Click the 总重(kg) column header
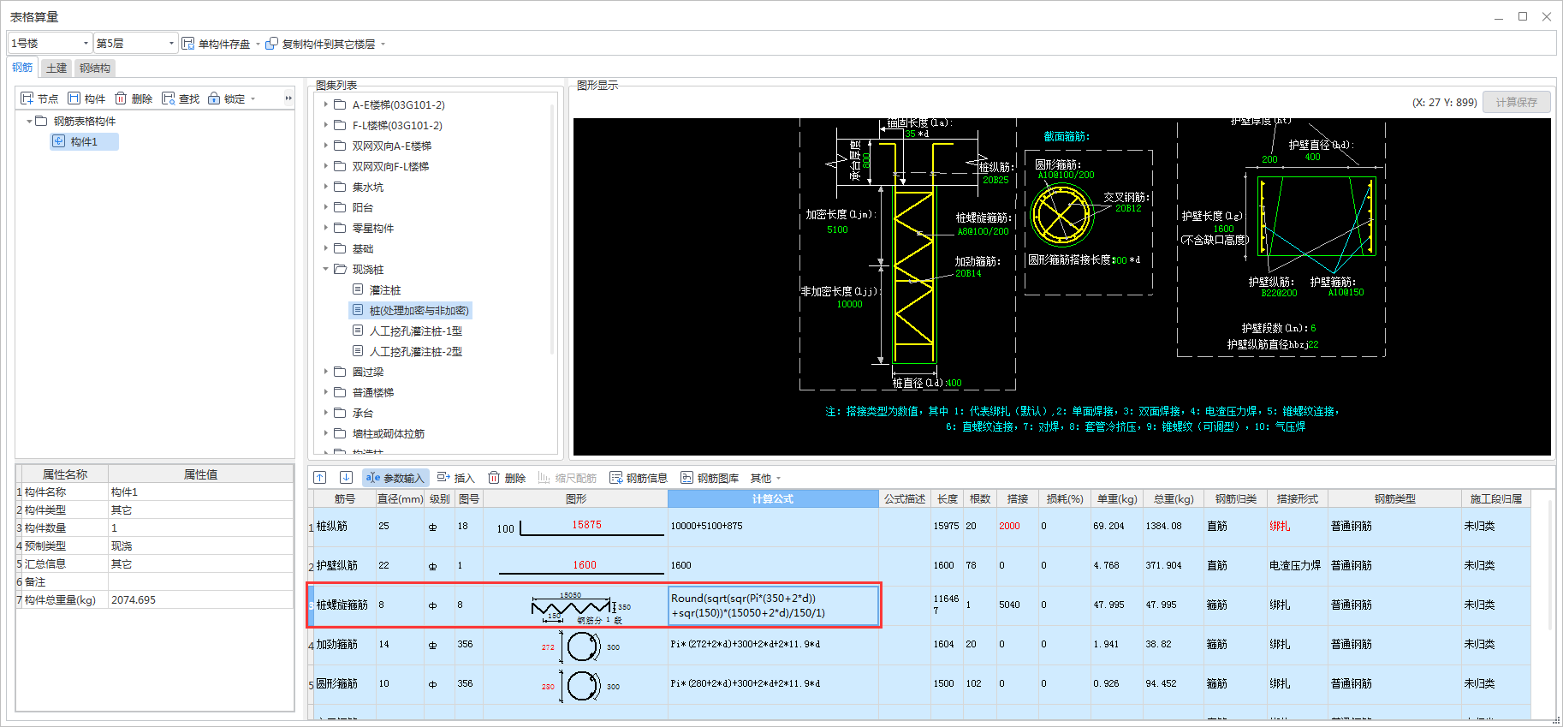This screenshot has height=727, width=1563. coord(1173,498)
